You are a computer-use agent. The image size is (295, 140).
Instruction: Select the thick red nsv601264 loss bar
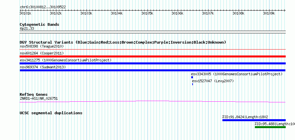[x=152, y=56]
